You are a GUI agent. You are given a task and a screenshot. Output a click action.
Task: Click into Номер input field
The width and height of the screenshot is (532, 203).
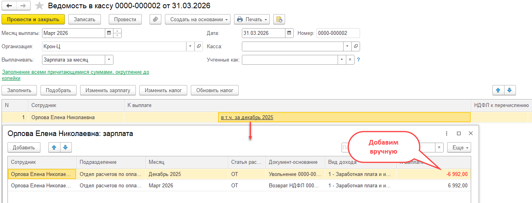pos(338,33)
